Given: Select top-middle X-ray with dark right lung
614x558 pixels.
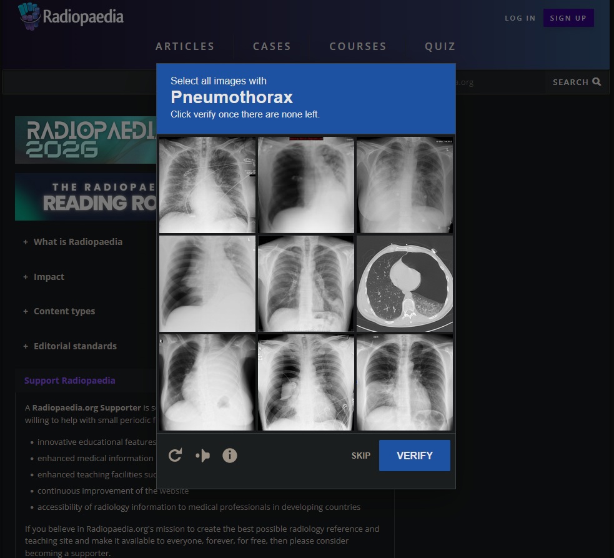Looking at the screenshot, I should 306,185.
